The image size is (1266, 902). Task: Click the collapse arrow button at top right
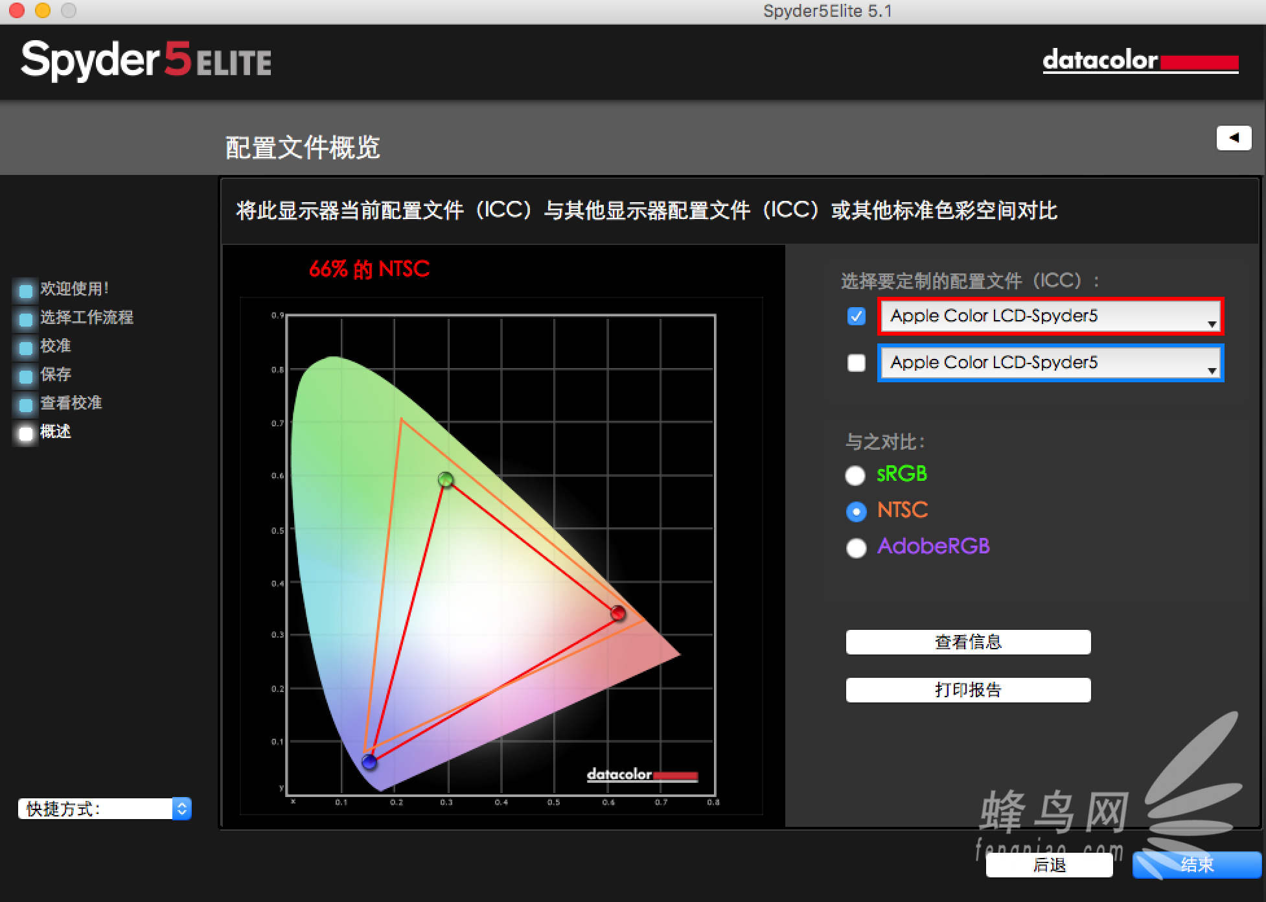point(1234,137)
